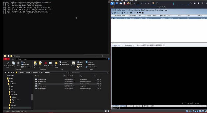Image resolution: width=207 pixels, height=113 pixels.
Task: Open notifications via the bell icon
Action: pyautogui.click(x=198, y=3)
